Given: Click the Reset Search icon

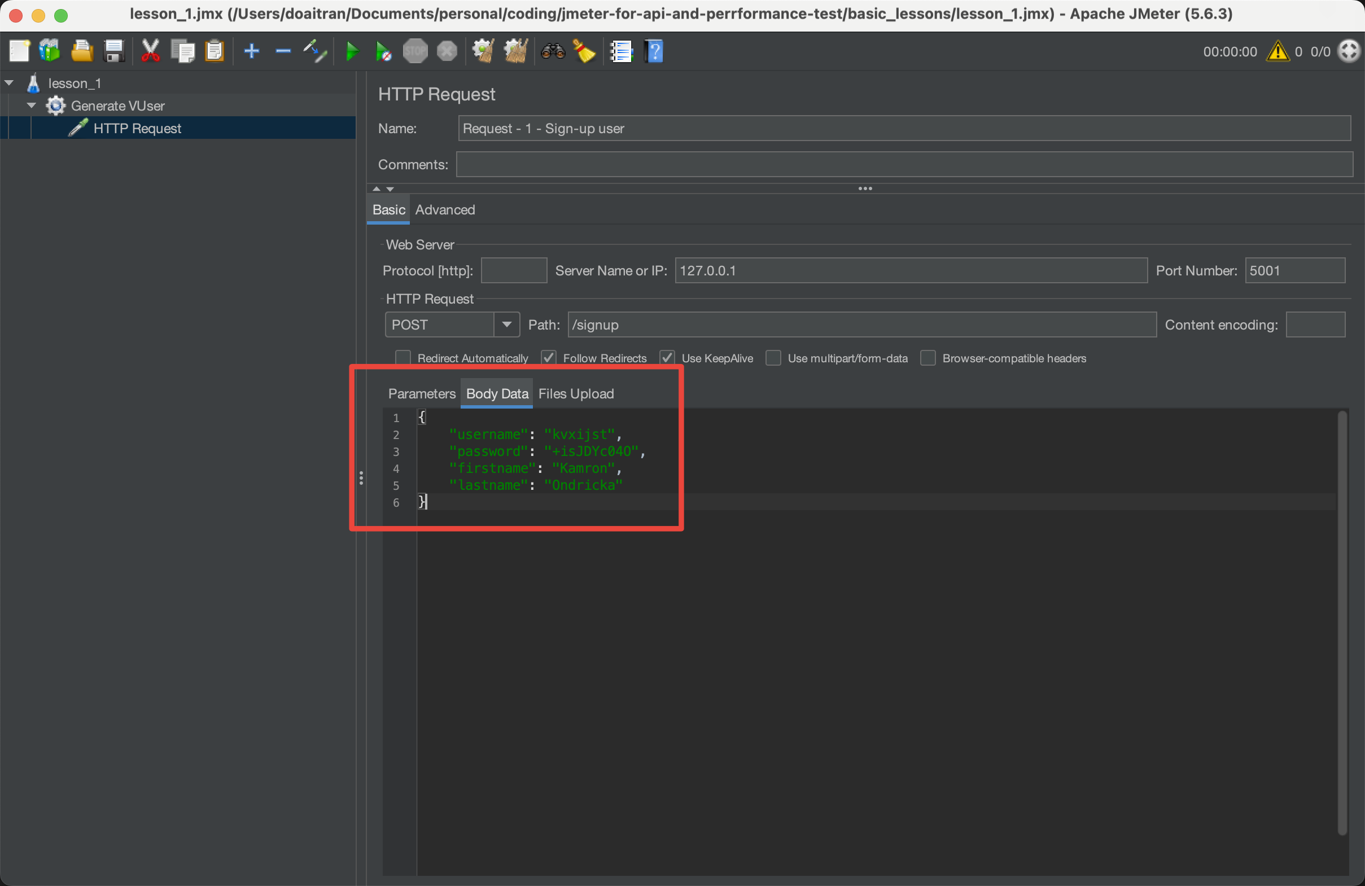Looking at the screenshot, I should [x=584, y=51].
